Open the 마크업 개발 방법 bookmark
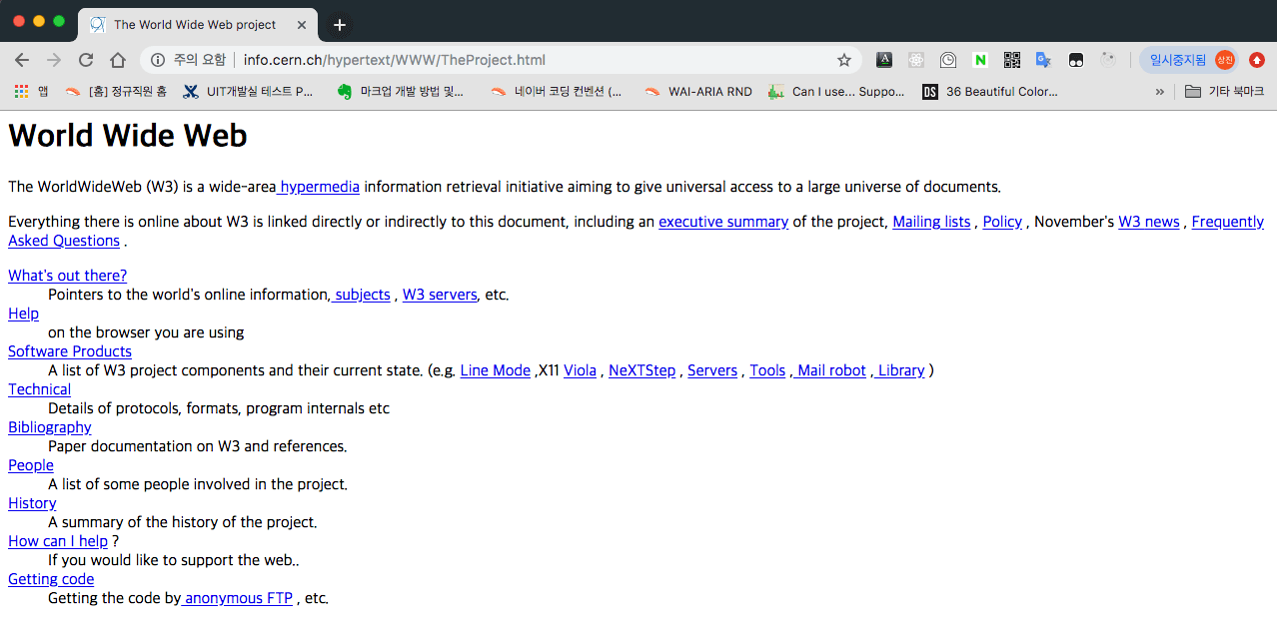1277x633 pixels. 401,91
